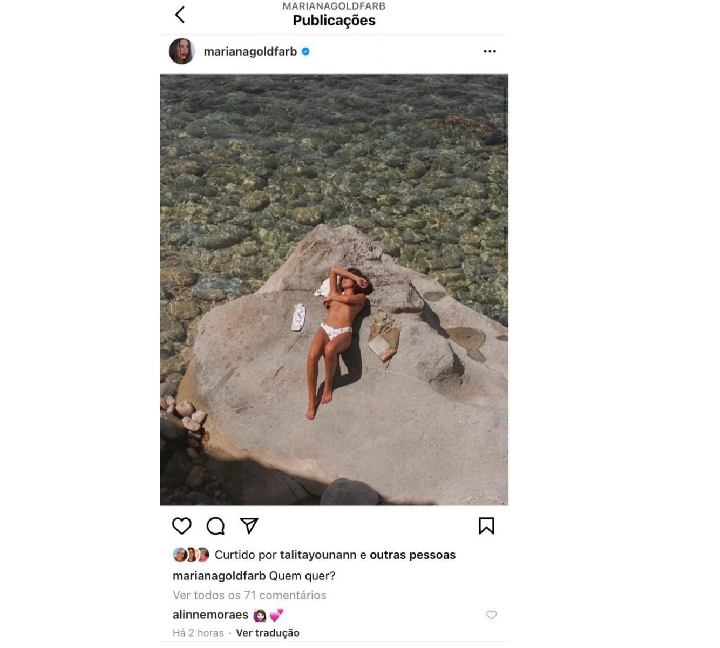
Task: Open talitayounann's profile from likes line
Action: click(x=318, y=555)
